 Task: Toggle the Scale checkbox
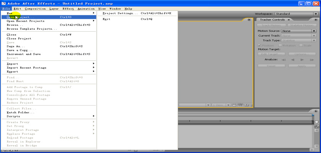tap(301, 46)
